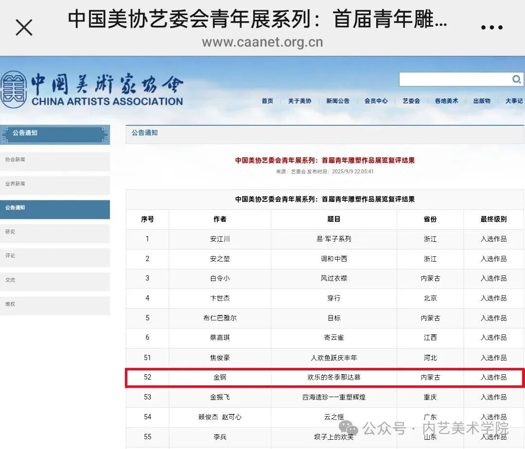Open 研究 in the left sidebar
This screenshot has height=449, width=525.
pyautogui.click(x=54, y=233)
